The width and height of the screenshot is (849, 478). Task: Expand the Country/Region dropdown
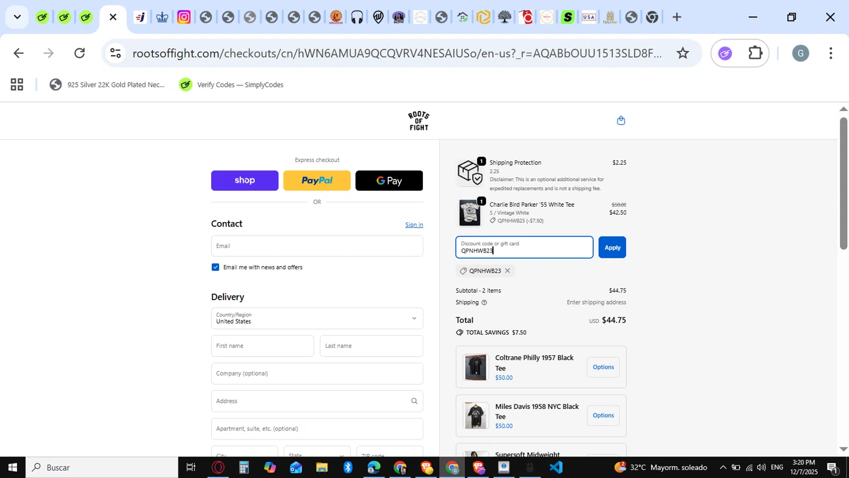tap(317, 318)
